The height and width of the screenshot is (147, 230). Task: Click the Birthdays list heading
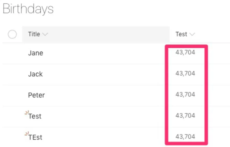pyautogui.click(x=28, y=9)
